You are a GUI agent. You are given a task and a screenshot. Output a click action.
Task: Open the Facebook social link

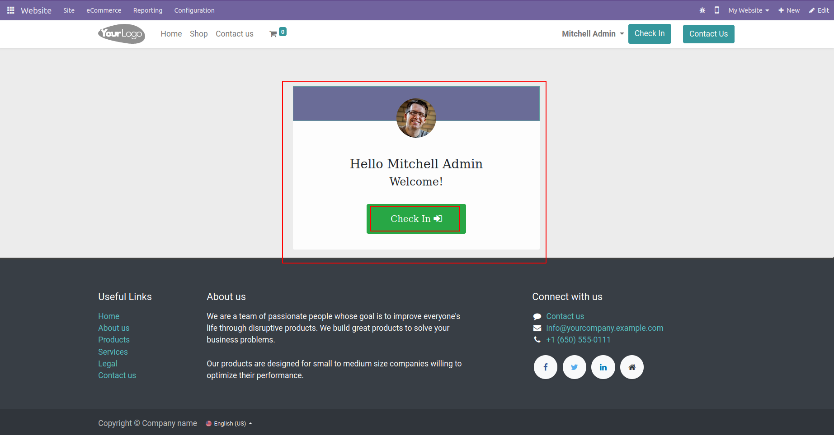545,367
